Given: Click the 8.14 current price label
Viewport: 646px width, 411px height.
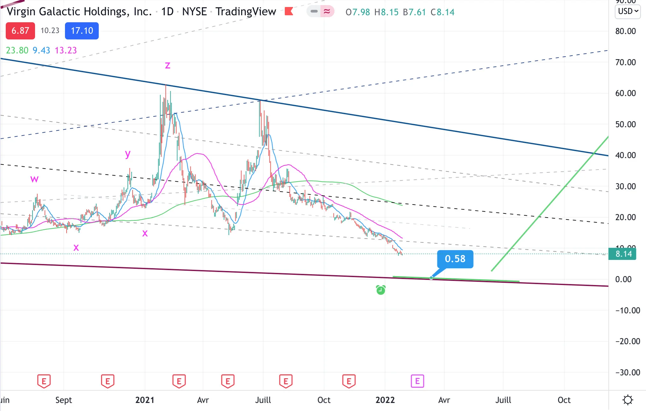Looking at the screenshot, I should [622, 254].
